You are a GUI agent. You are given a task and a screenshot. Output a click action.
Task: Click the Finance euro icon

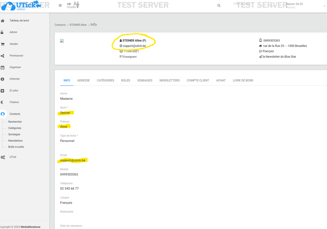2,102
